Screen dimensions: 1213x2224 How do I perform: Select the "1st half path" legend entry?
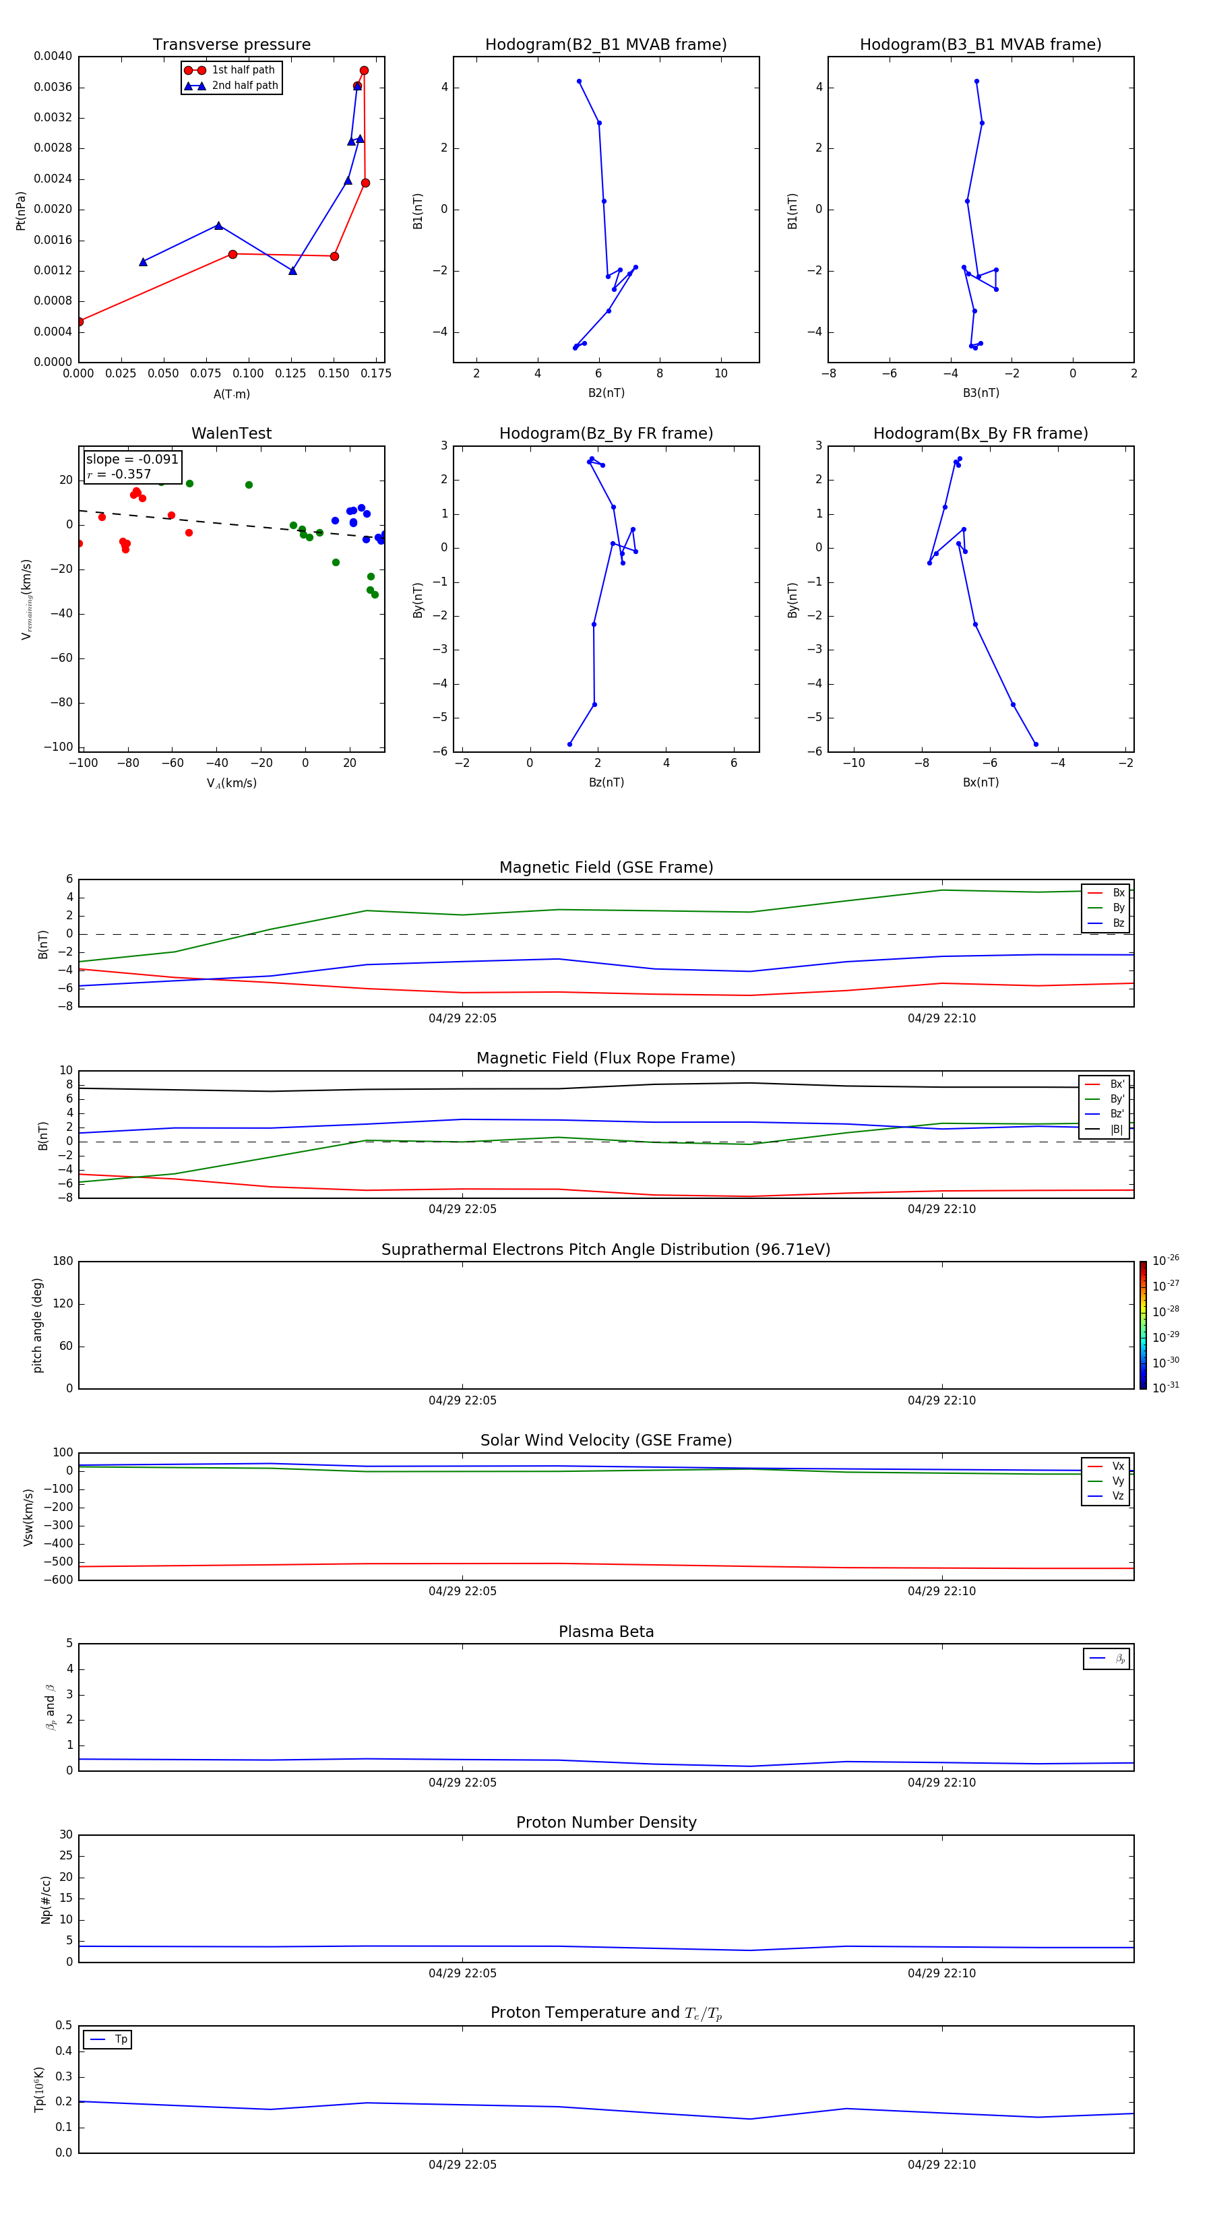[x=230, y=70]
